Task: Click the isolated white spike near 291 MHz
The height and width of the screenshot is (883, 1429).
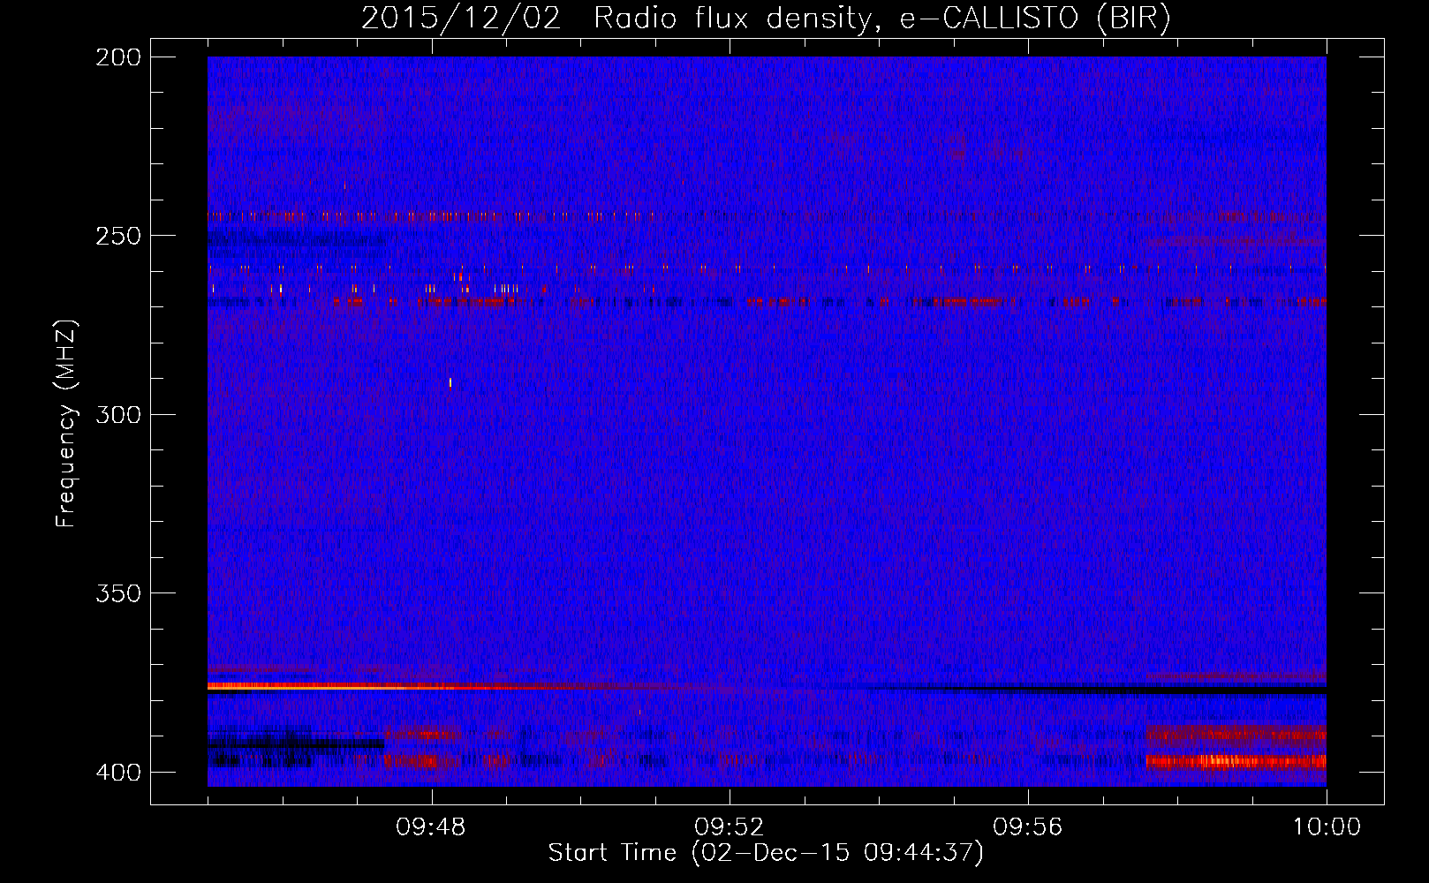Action: [x=450, y=382]
